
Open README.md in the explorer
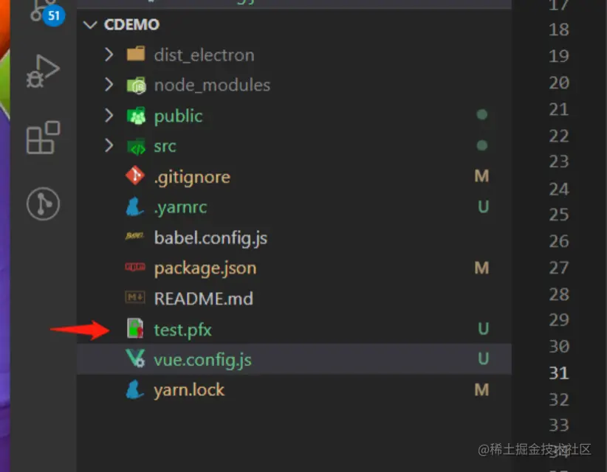(203, 299)
